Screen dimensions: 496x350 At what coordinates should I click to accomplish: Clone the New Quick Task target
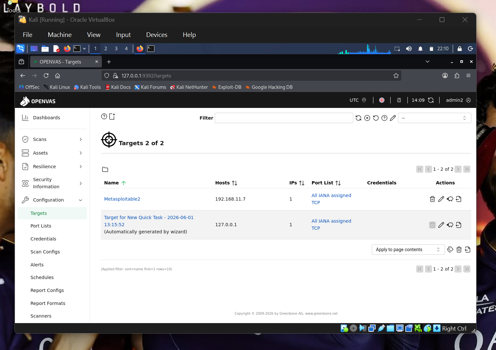[x=450, y=225]
